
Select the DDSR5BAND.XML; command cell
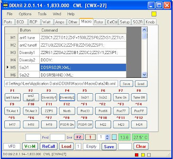tap(83, 75)
